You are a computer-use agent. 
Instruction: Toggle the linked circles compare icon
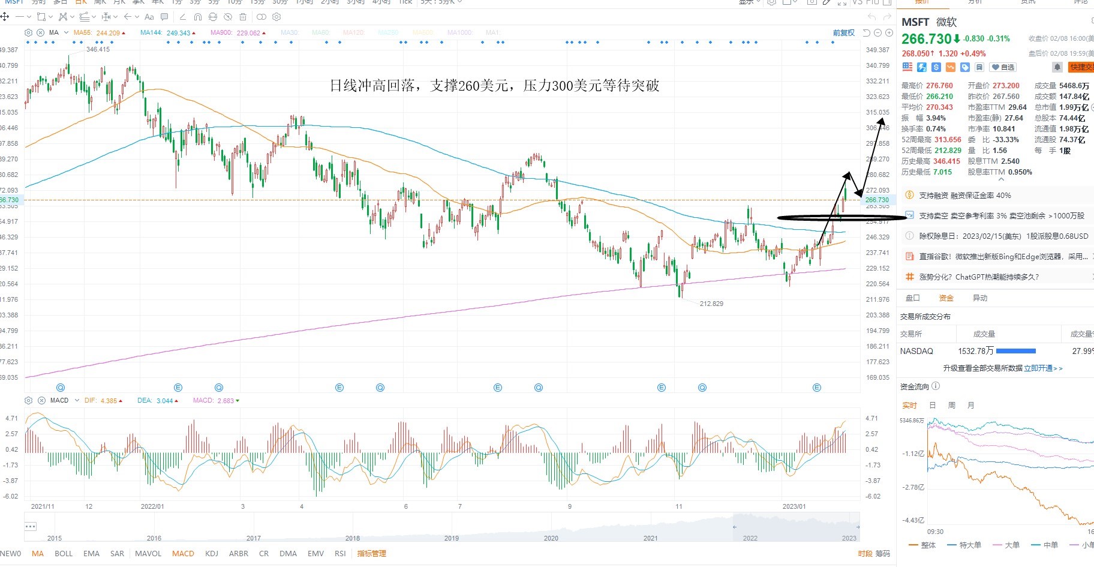click(x=262, y=17)
